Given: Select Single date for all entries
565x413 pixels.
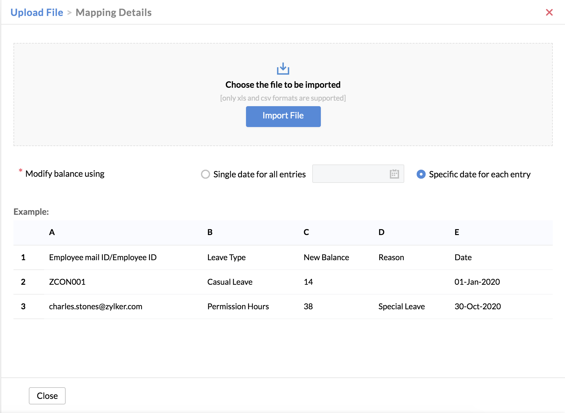Looking at the screenshot, I should [206, 174].
